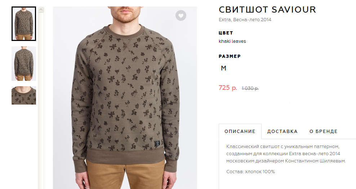Open the ДОСТАВКА tab
This screenshot has width=356, height=189.
pos(282,131)
